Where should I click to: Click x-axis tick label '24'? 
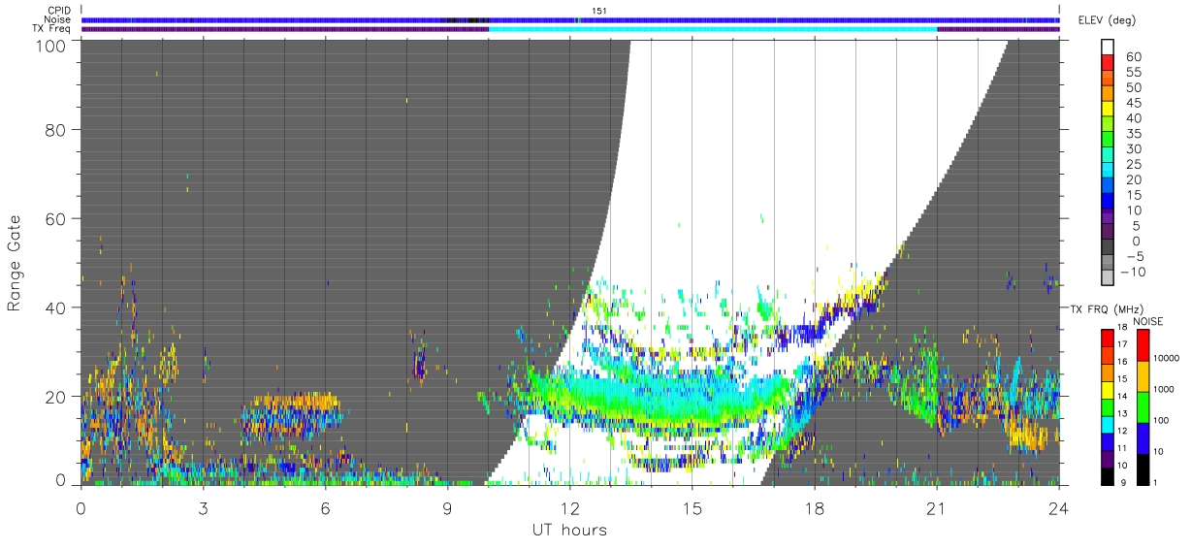(1058, 509)
